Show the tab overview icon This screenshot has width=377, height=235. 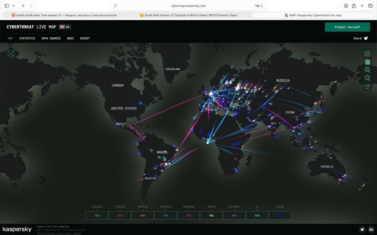[x=370, y=6]
